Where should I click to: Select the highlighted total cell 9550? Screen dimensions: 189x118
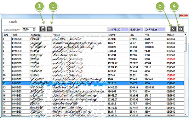155,83
